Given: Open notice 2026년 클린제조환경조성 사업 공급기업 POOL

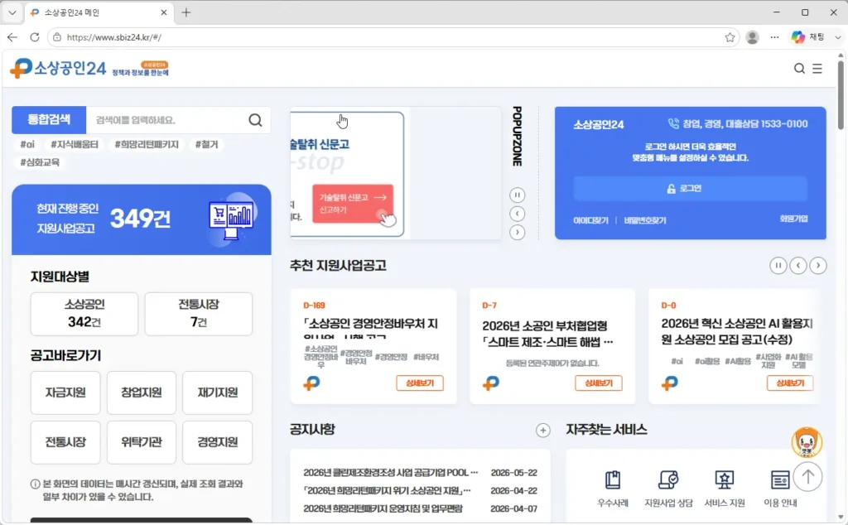Looking at the screenshot, I should tap(391, 473).
